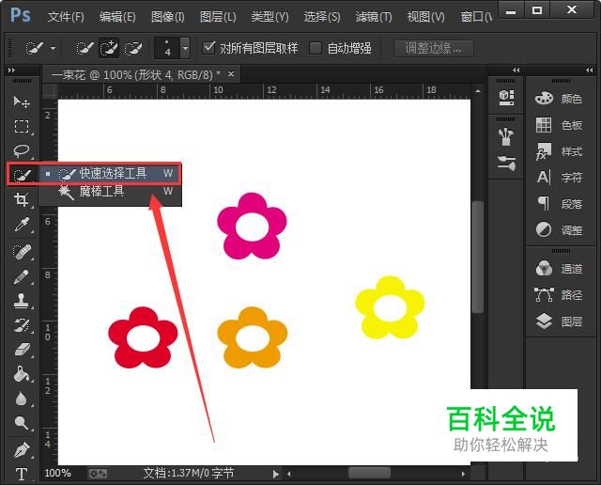Open the 调整 adjustments panel
This screenshot has width=601, height=485.
(x=559, y=230)
